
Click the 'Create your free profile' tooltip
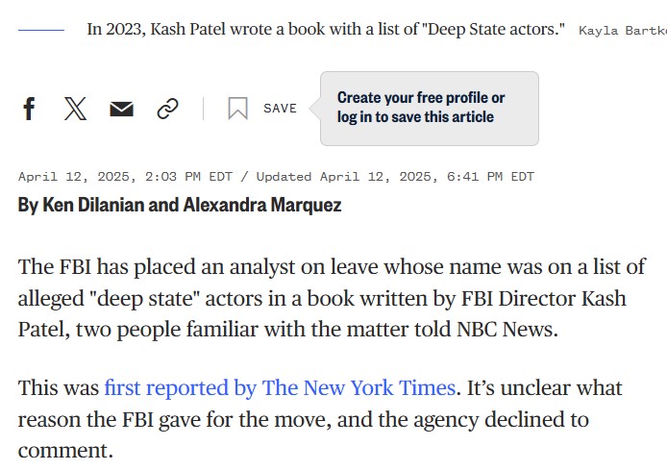[x=430, y=109]
